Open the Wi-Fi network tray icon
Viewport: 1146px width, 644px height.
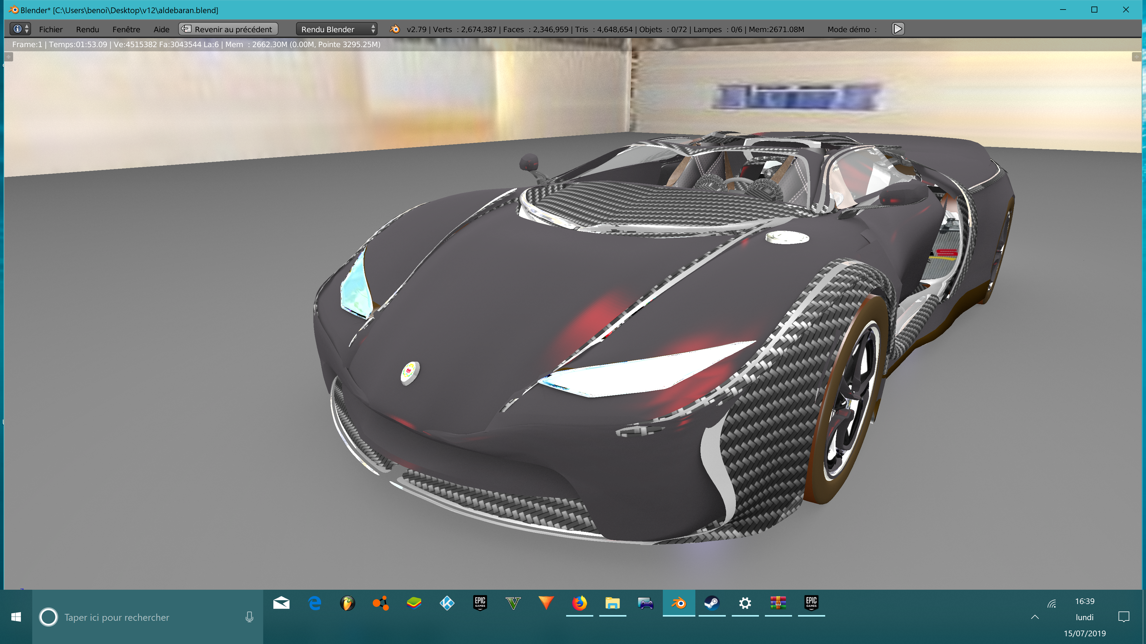1052,603
